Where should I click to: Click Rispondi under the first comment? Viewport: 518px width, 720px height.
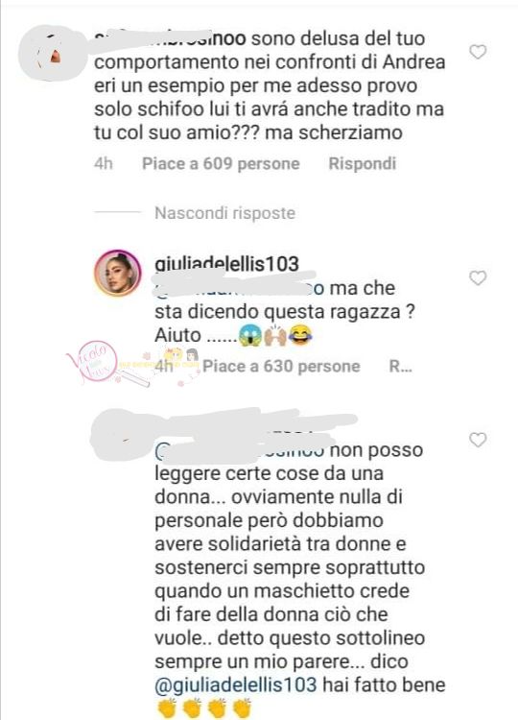click(x=362, y=163)
